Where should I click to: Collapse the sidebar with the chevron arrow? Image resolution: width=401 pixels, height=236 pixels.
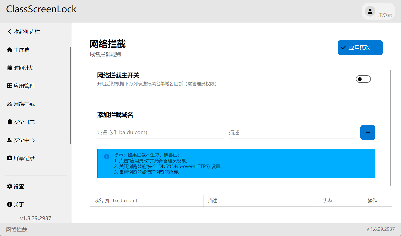point(9,32)
